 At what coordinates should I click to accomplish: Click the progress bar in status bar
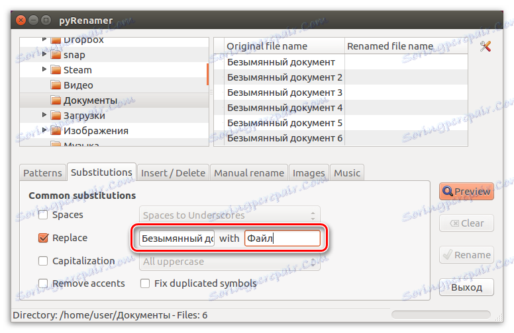click(441, 314)
